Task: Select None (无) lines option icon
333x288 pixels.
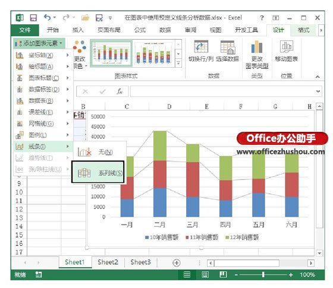Action: pyautogui.click(x=84, y=152)
